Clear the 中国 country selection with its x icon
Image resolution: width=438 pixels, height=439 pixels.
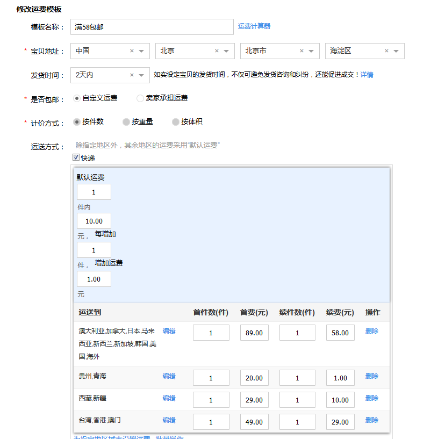132,51
